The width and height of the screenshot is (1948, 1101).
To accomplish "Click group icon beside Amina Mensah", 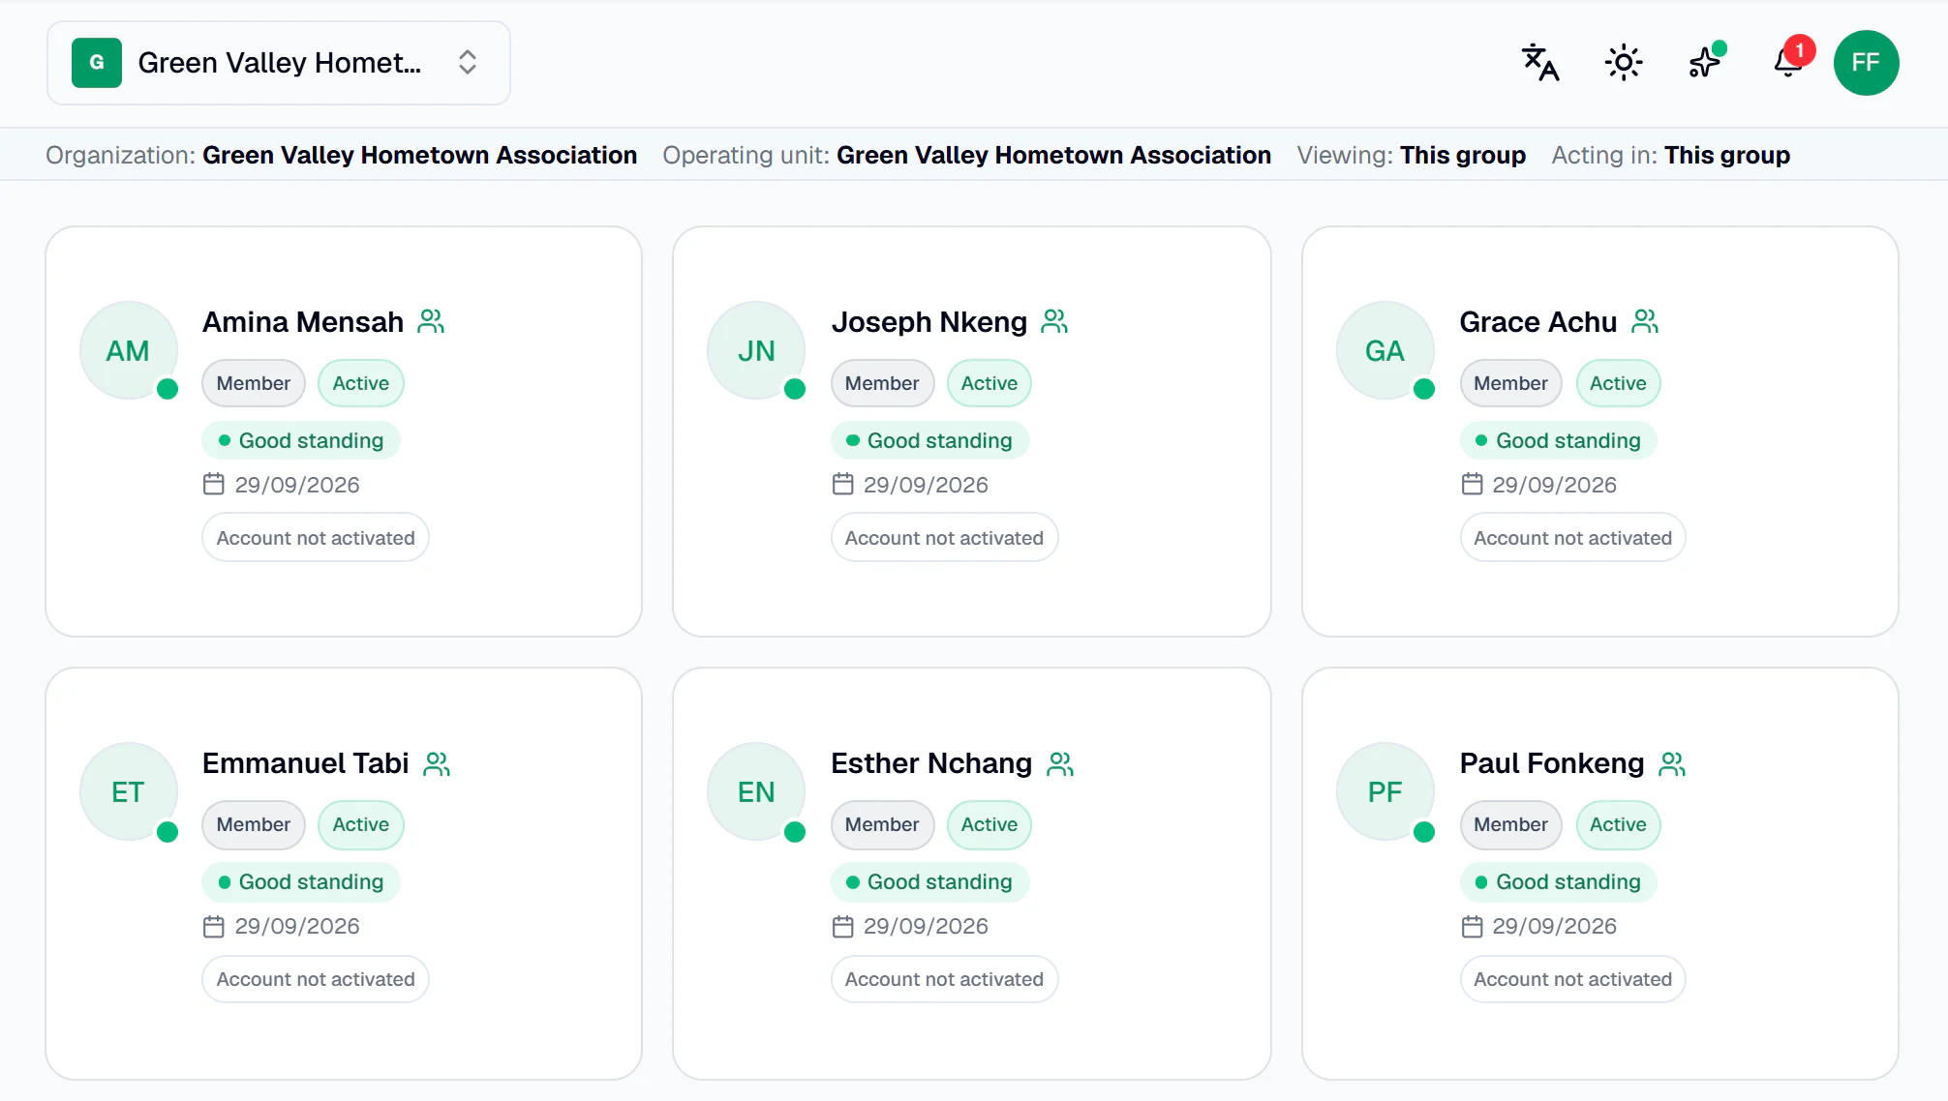I will [431, 321].
